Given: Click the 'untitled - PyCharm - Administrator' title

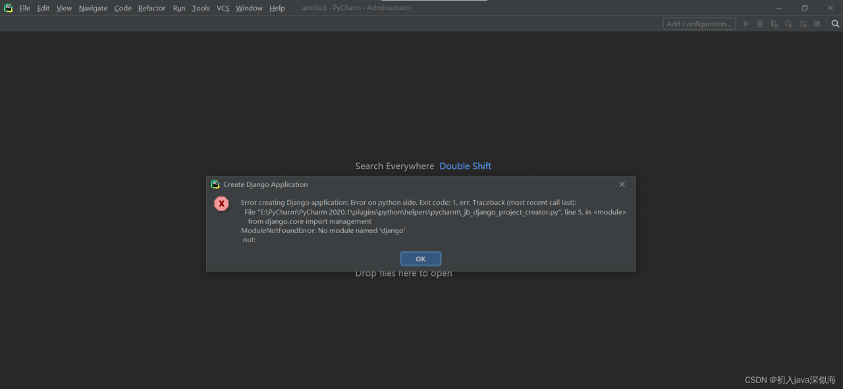Looking at the screenshot, I should pyautogui.click(x=356, y=8).
